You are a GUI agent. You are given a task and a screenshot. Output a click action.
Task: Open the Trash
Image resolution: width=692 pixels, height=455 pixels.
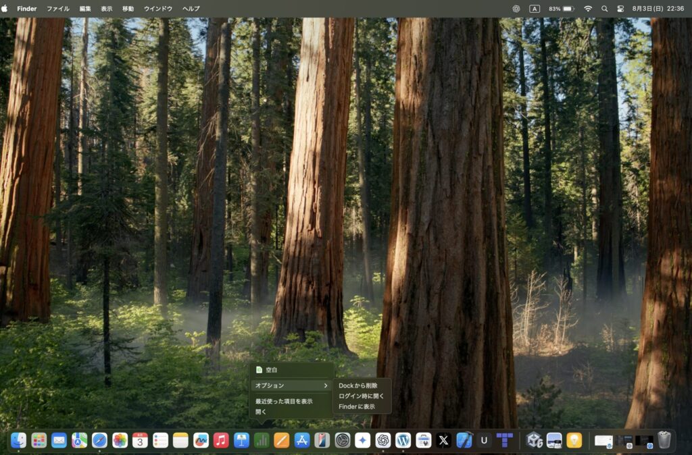coord(664,440)
